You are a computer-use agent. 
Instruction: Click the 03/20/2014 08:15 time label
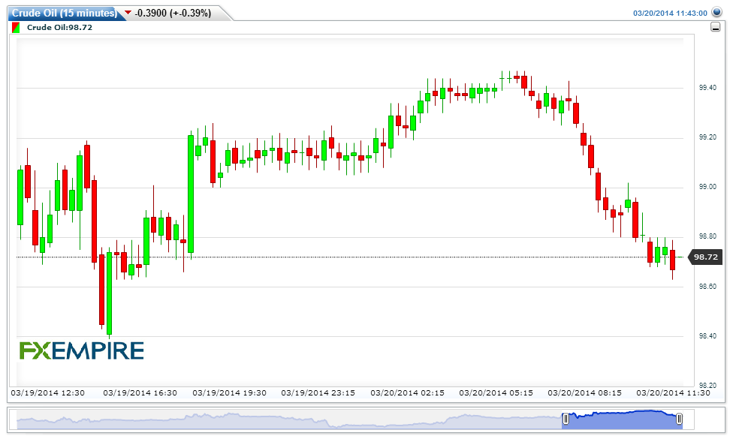584,392
